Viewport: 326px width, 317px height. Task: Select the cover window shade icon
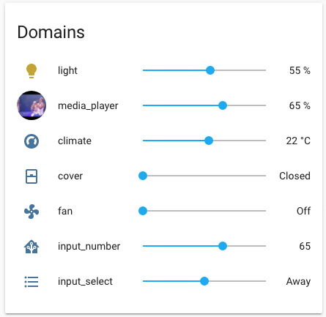click(x=32, y=176)
